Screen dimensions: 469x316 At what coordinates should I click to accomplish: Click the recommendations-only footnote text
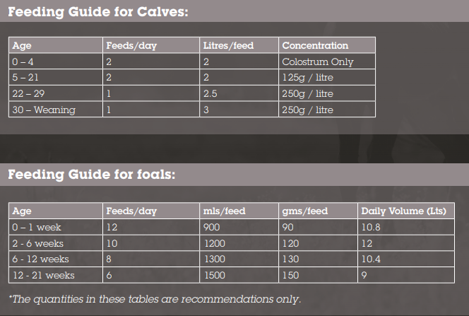click(x=155, y=299)
